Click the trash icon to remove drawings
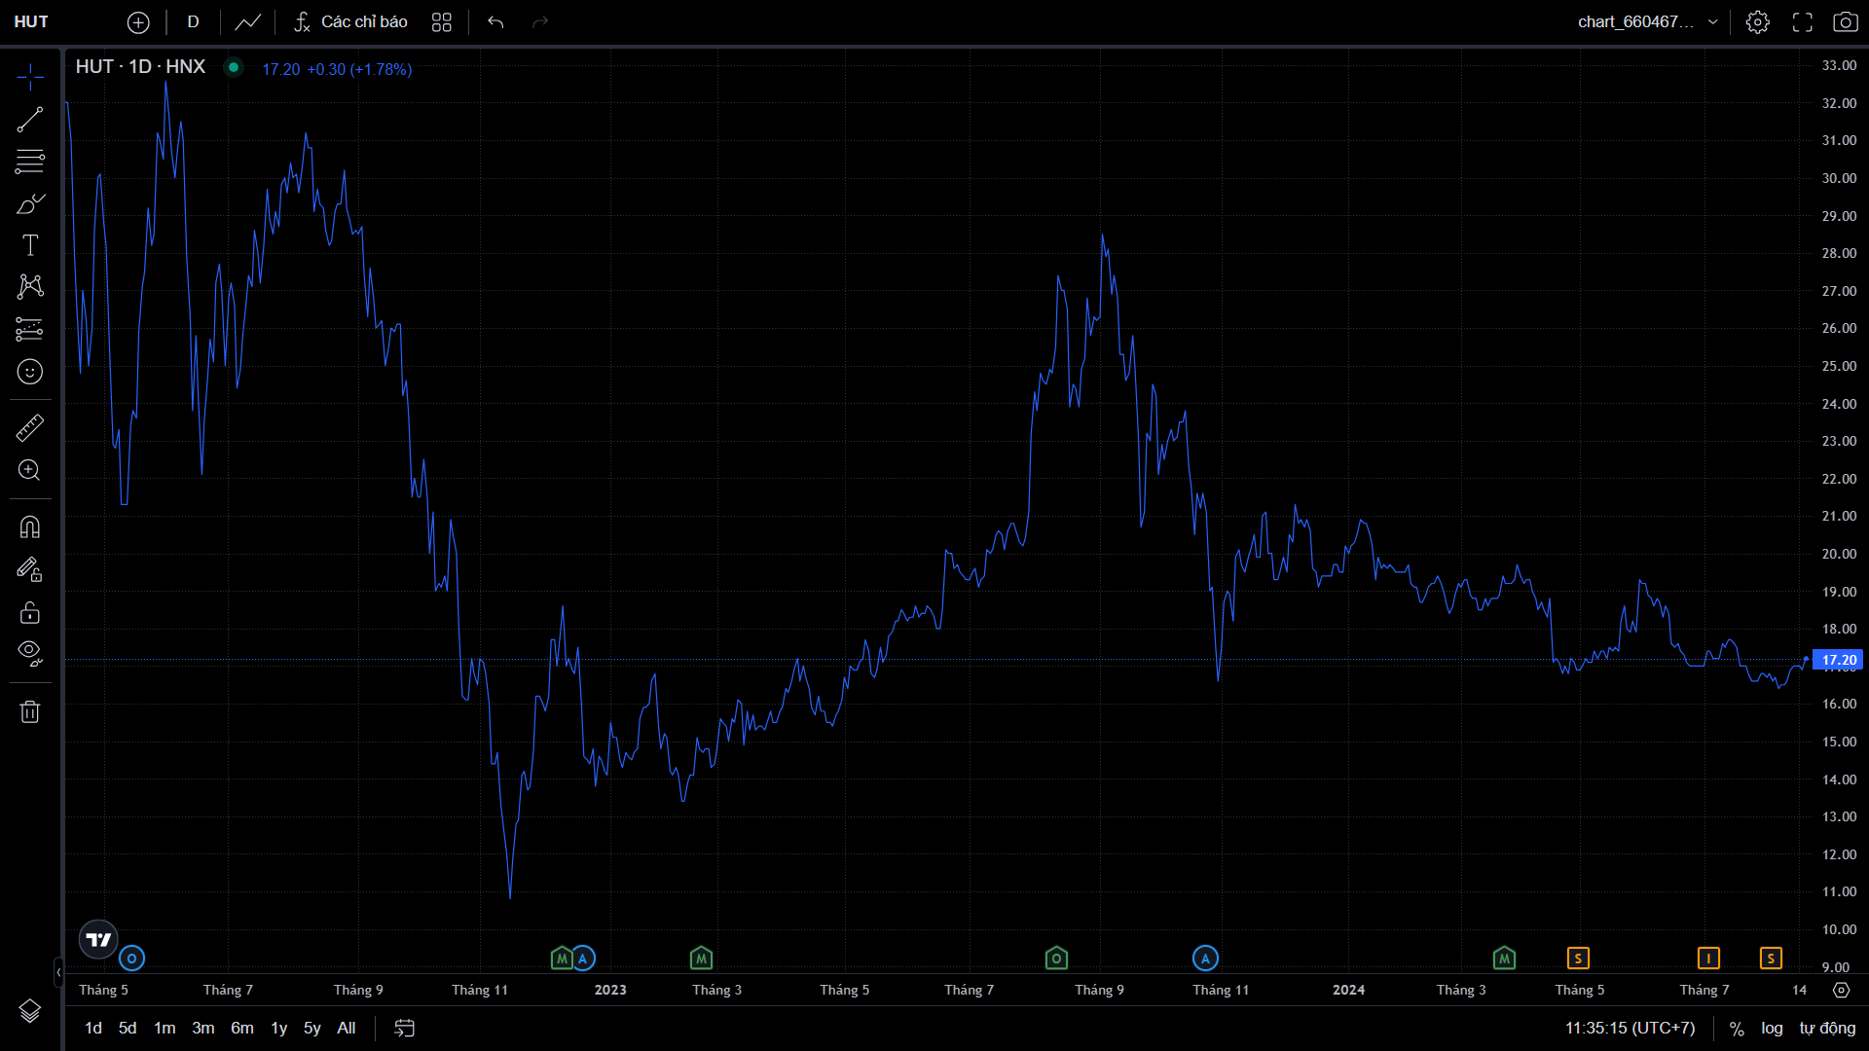The height and width of the screenshot is (1051, 1869). click(30, 712)
